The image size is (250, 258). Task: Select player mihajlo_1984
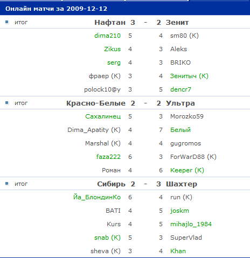191,224
